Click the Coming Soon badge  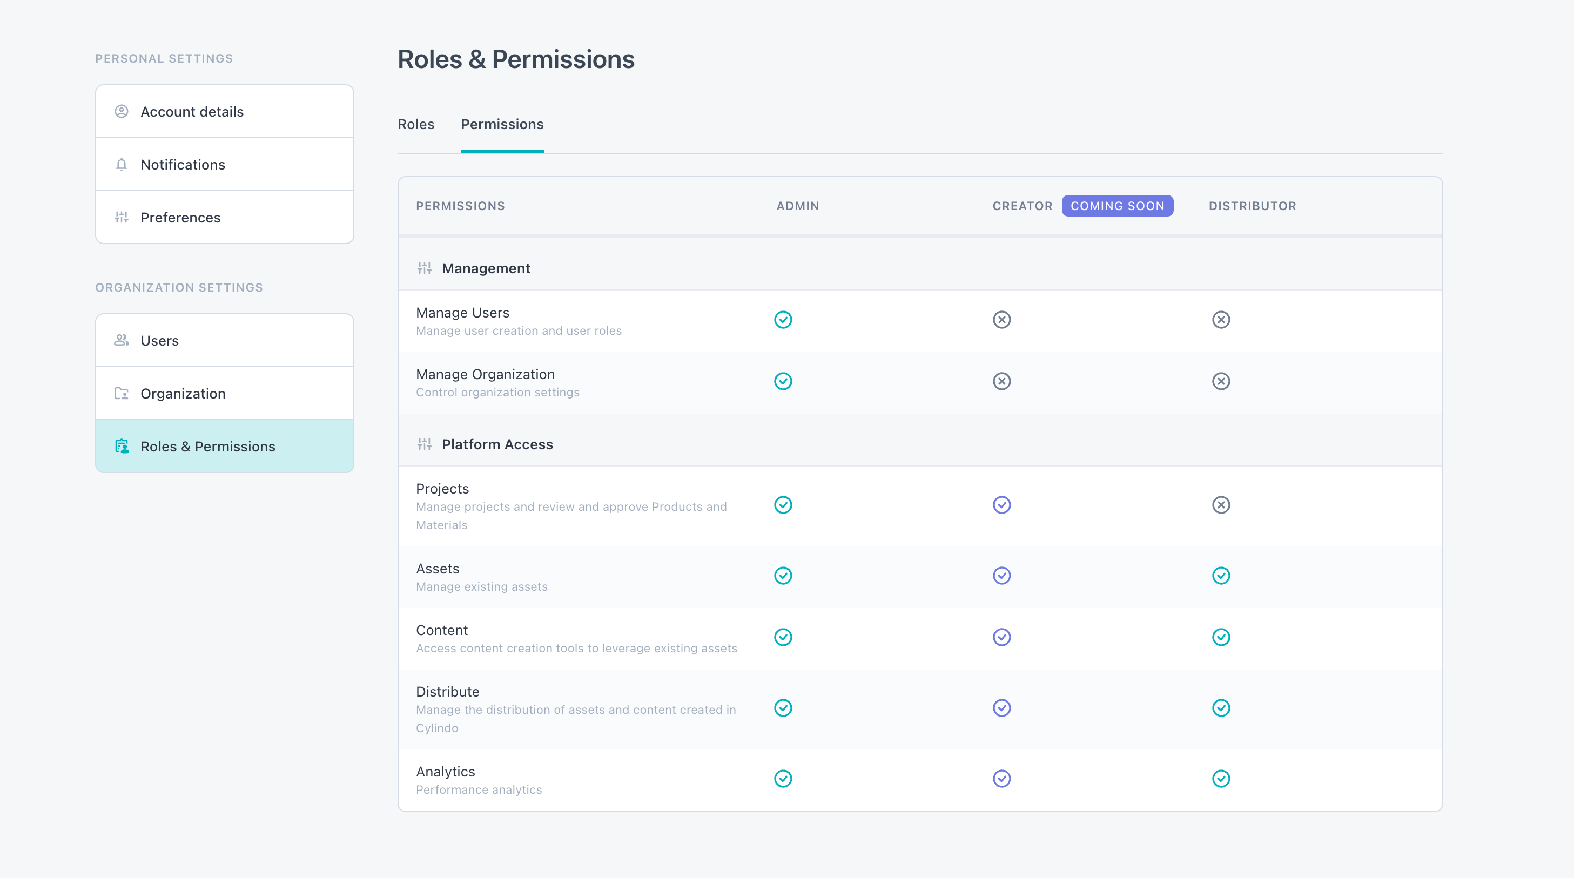click(1117, 206)
